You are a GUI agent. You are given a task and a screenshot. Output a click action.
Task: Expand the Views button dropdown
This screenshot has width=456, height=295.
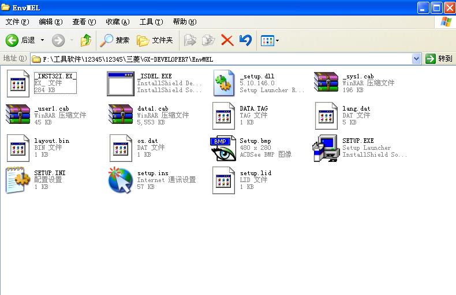click(x=278, y=40)
